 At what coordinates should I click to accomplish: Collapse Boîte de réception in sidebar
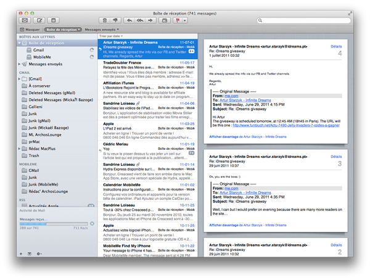pos(19,43)
